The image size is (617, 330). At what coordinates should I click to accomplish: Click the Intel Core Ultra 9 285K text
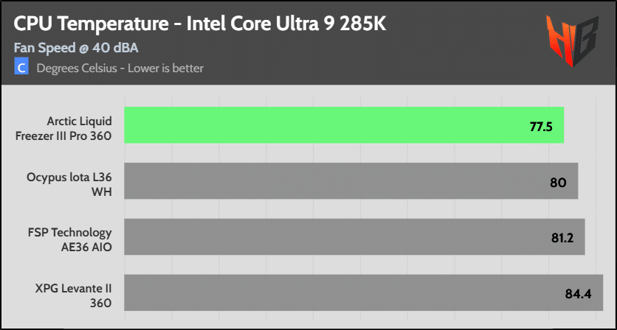[287, 24]
